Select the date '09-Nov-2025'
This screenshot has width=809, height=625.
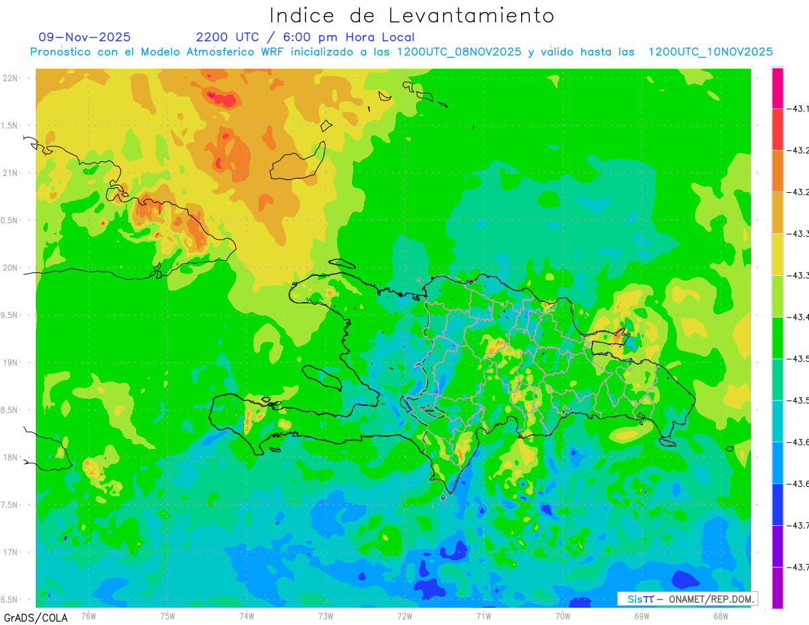[85, 37]
